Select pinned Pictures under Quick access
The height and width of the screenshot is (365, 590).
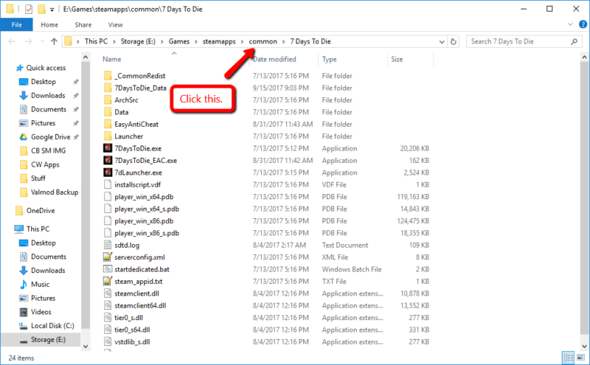[x=43, y=123]
